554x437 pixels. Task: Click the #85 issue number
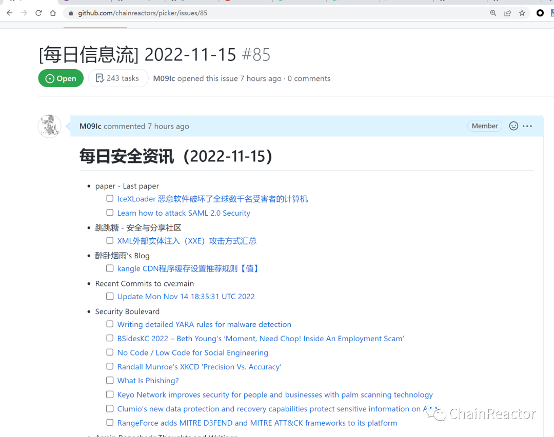point(256,55)
